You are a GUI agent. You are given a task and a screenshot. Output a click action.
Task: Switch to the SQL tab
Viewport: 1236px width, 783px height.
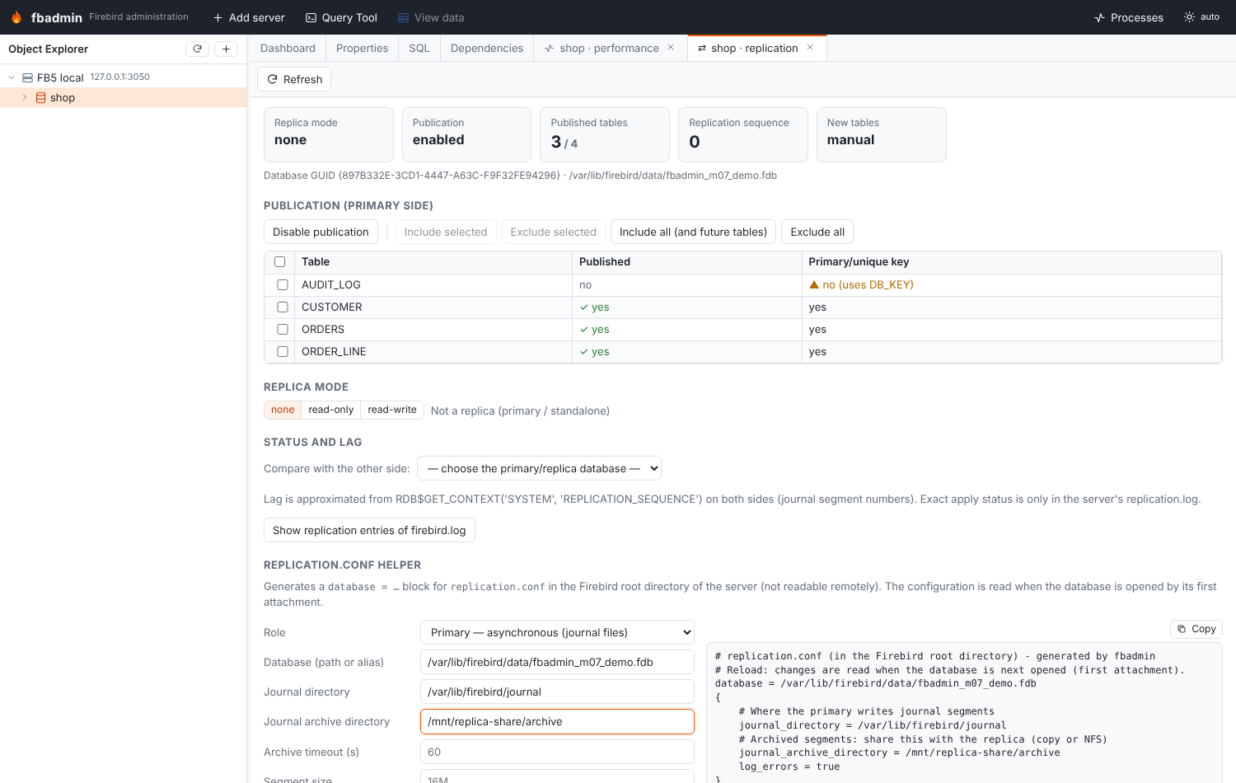[419, 48]
